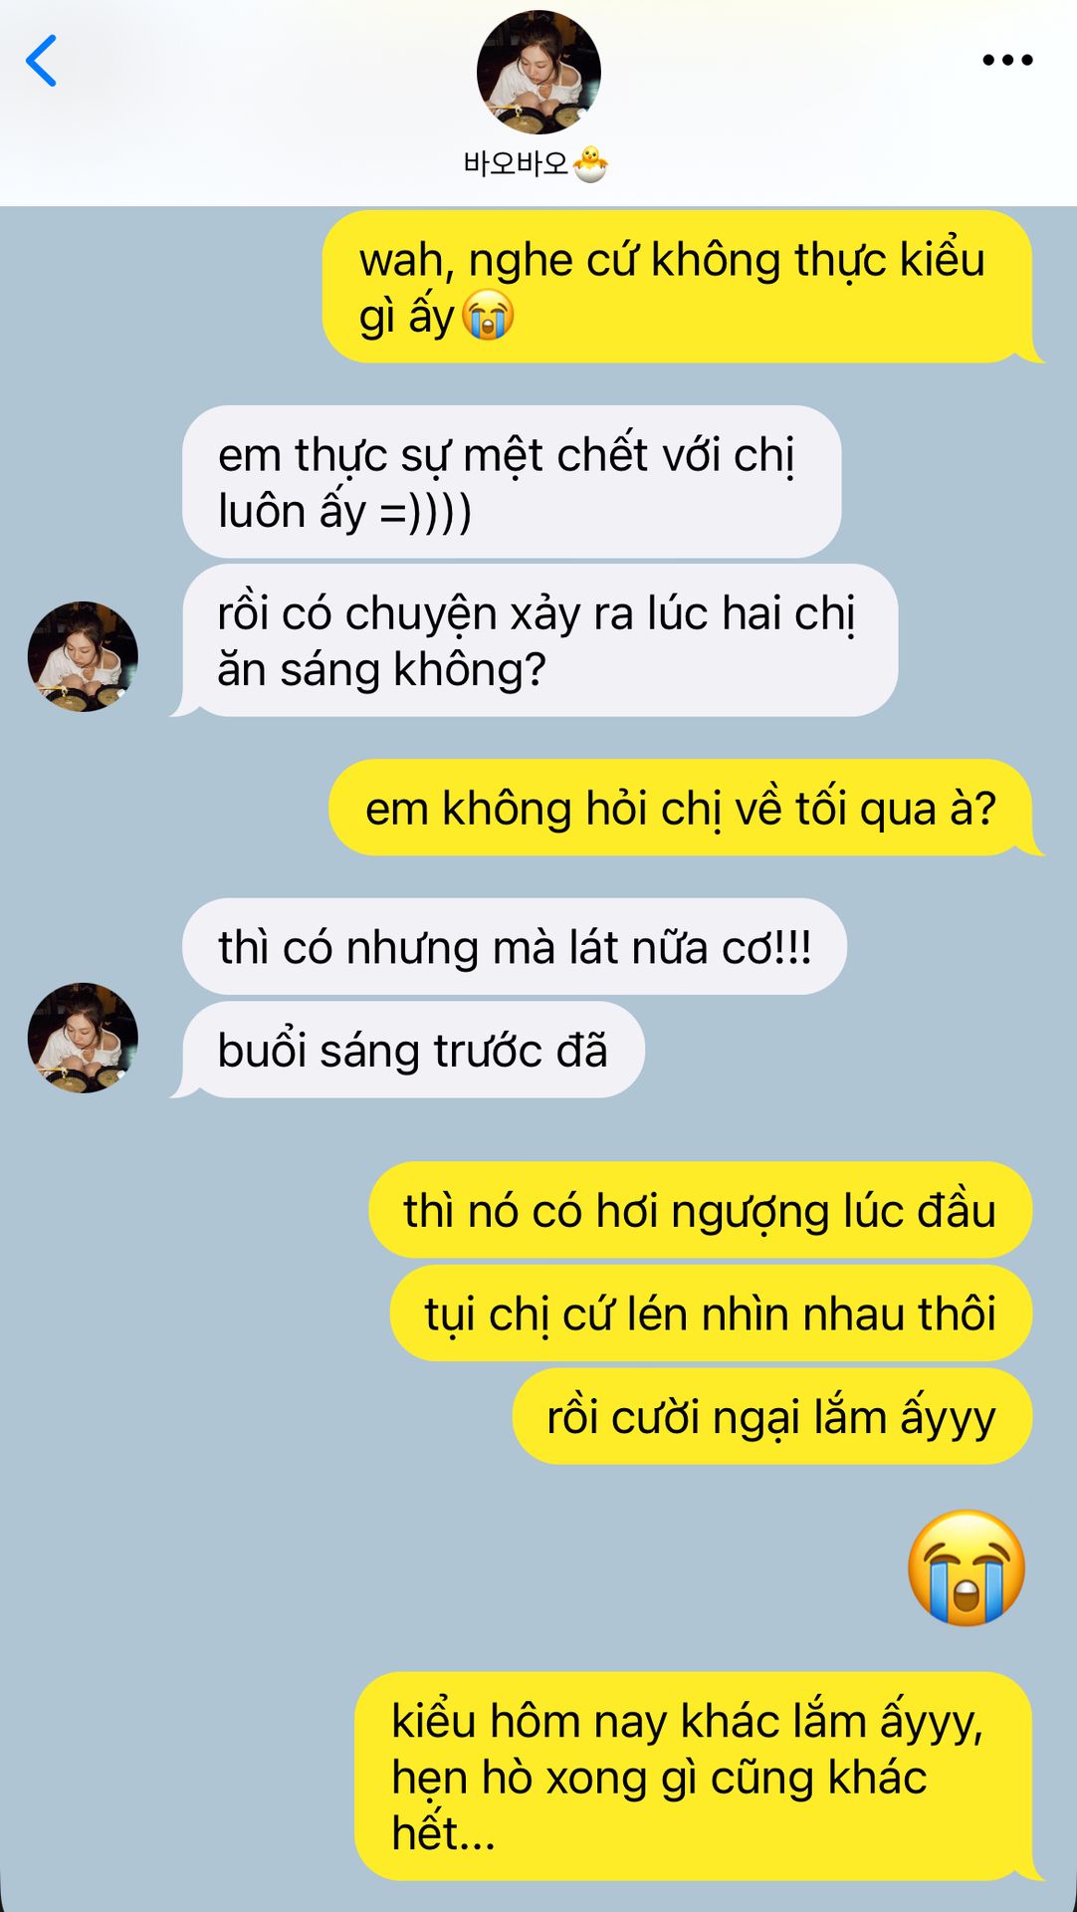Image resolution: width=1077 pixels, height=1912 pixels.
Task: Select message 'wah, nghe cứ không thực kiểu gì ấy'
Action: click(678, 287)
